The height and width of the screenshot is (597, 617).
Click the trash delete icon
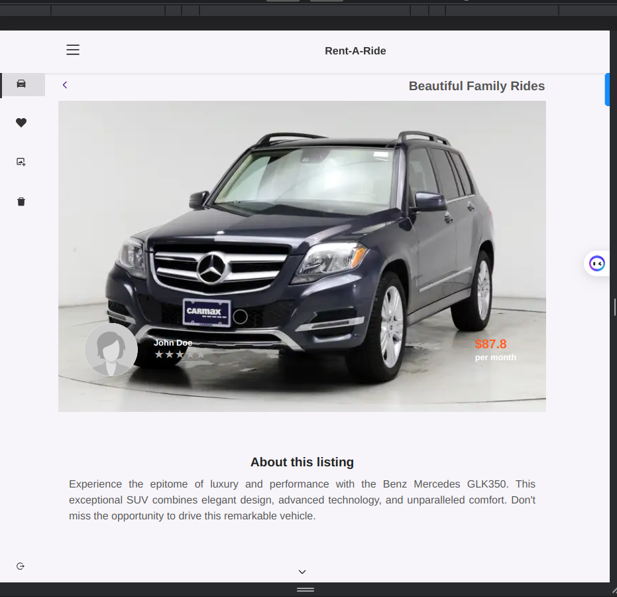(21, 202)
